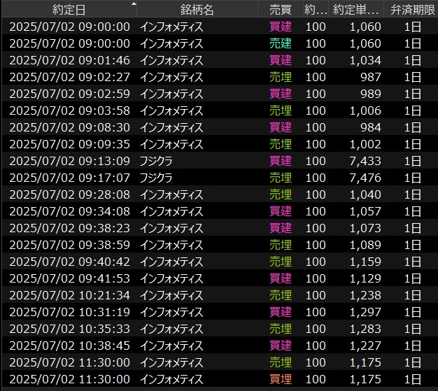Click the 銘柄名 column header
The width and height of the screenshot is (438, 391).
coord(197,10)
